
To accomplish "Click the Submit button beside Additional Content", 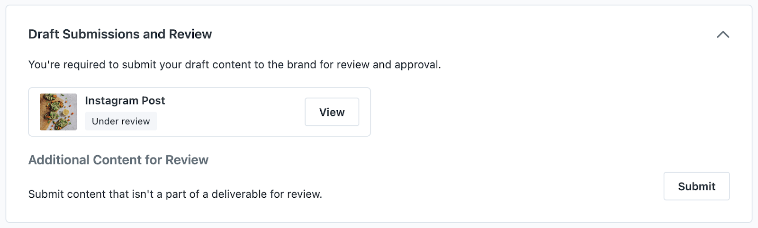I will coord(696,186).
